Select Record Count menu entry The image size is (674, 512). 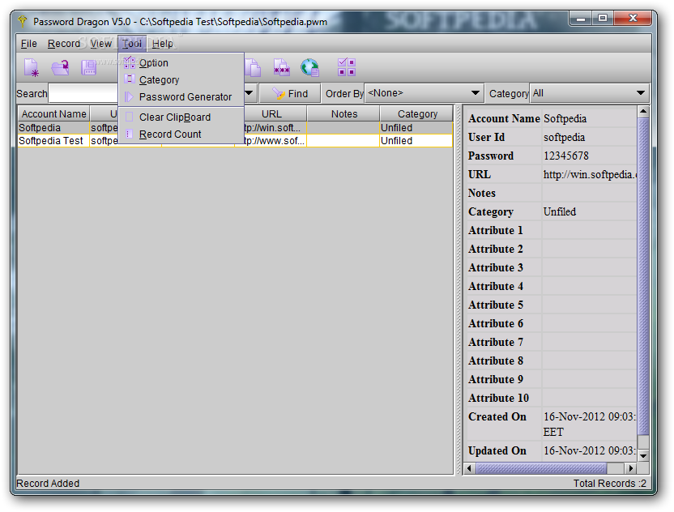click(x=181, y=134)
